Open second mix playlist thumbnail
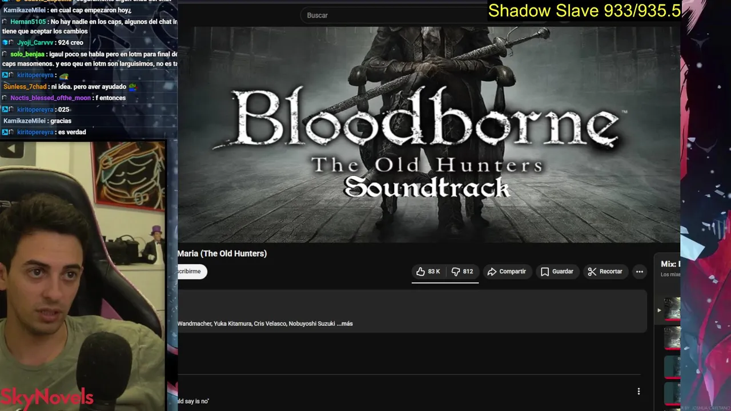Screen dimensions: 731x411 pos(672,338)
